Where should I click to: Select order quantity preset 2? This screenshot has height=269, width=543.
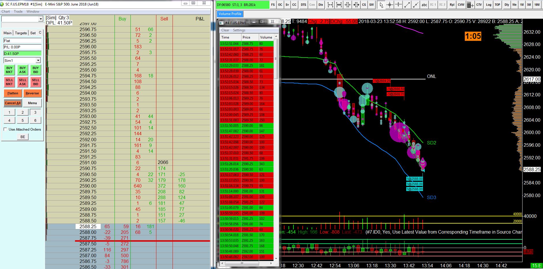click(x=23, y=112)
